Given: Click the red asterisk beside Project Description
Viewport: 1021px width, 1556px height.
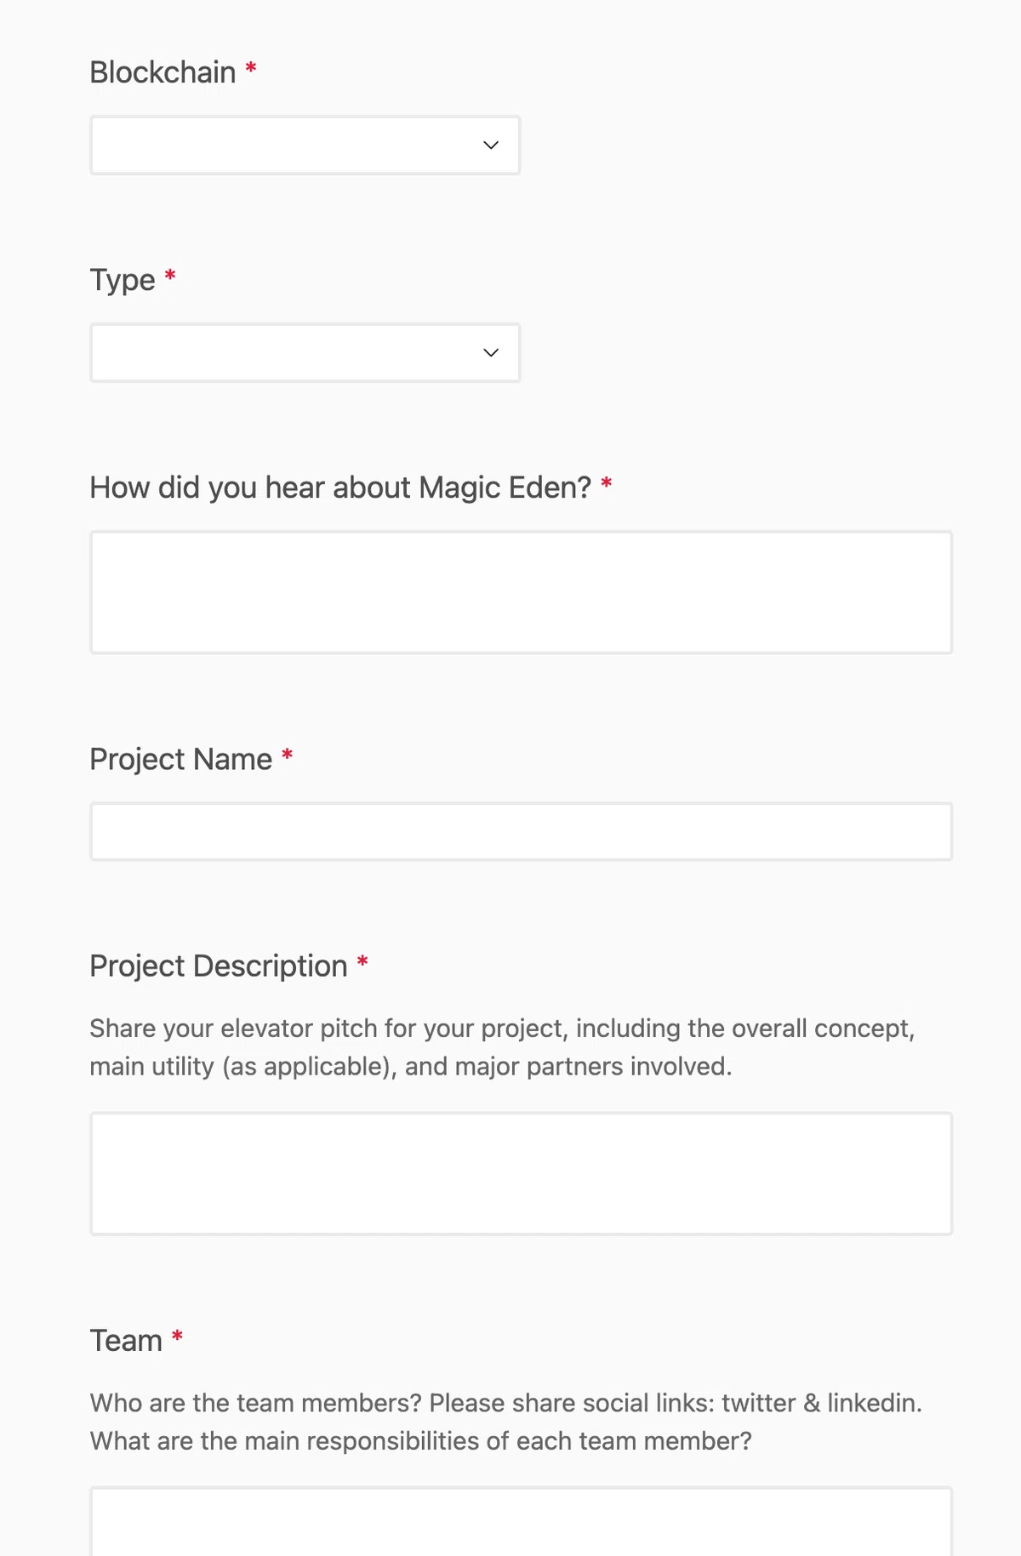Looking at the screenshot, I should point(362,961).
